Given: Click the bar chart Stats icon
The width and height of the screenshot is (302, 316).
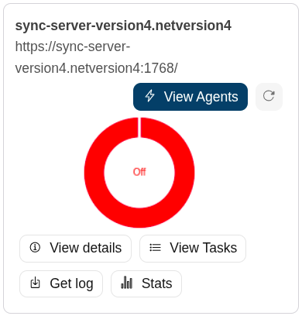Looking at the screenshot, I should pyautogui.click(x=126, y=283).
